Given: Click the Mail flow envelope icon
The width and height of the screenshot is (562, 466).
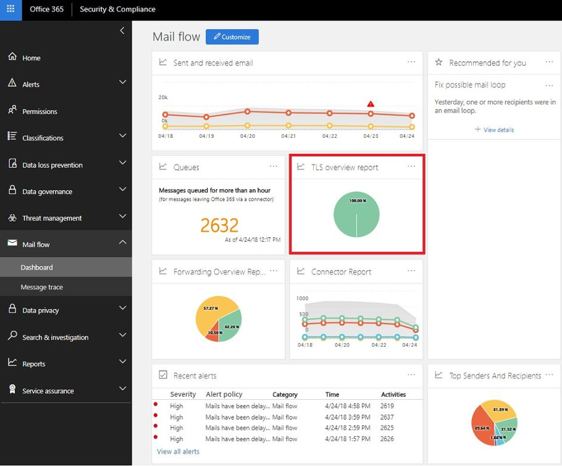Looking at the screenshot, I should coord(12,244).
